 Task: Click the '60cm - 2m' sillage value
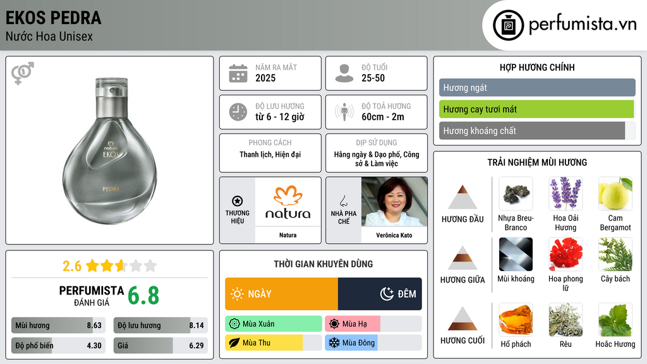tap(383, 117)
